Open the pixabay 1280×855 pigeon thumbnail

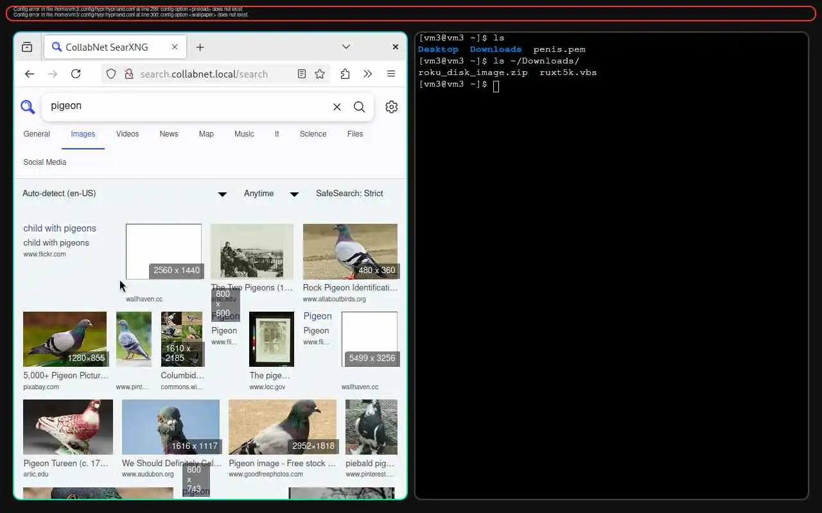click(x=65, y=339)
